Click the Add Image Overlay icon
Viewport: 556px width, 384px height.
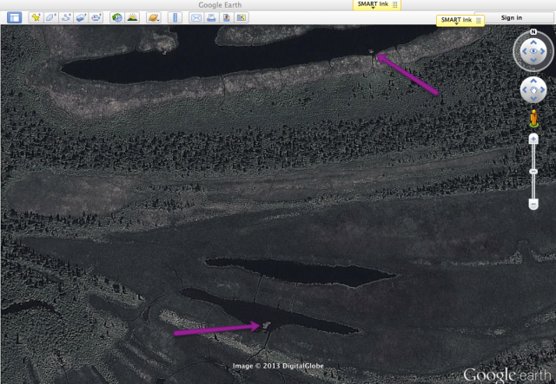pos(81,17)
